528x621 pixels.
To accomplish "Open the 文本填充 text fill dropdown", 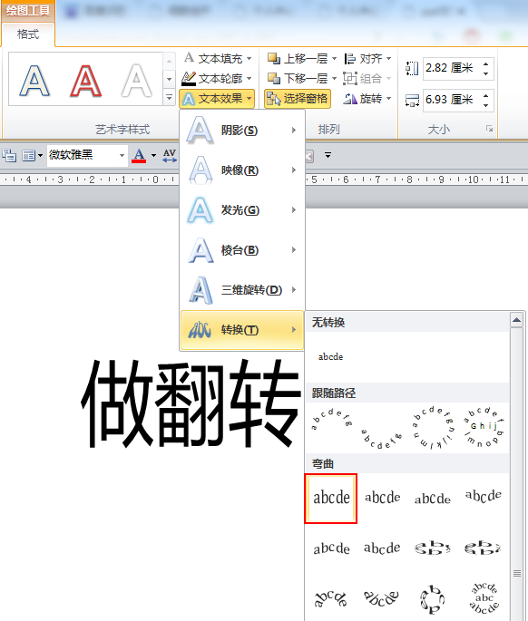I will [217, 59].
